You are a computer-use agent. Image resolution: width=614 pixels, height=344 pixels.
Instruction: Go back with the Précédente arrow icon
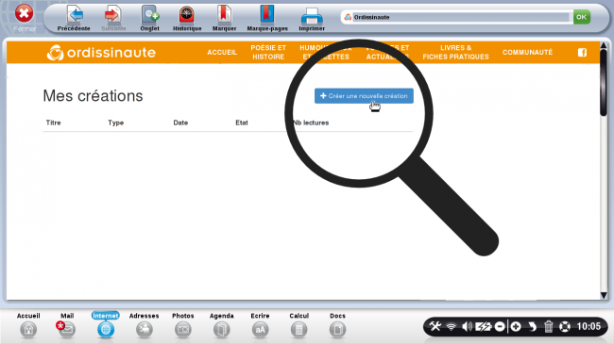[x=74, y=15]
